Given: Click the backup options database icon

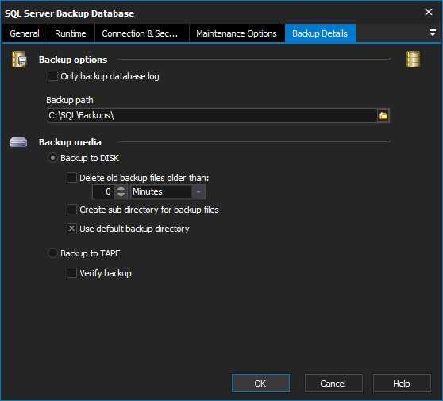Looking at the screenshot, I should click(19, 59).
